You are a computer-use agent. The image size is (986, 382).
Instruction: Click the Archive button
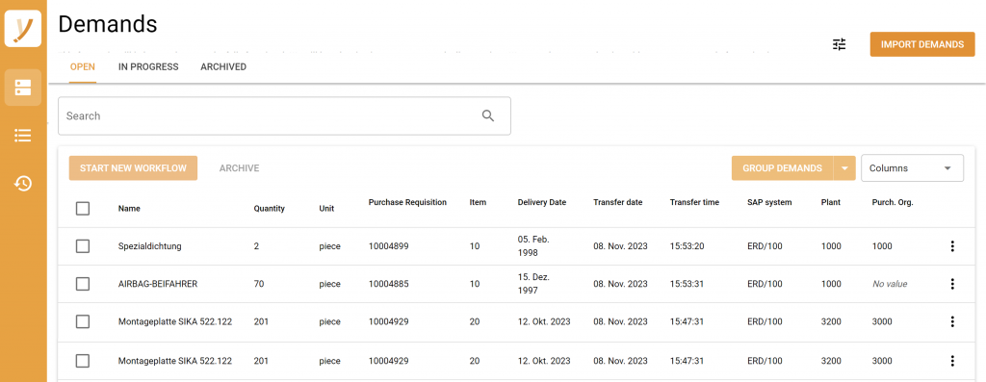coord(239,168)
